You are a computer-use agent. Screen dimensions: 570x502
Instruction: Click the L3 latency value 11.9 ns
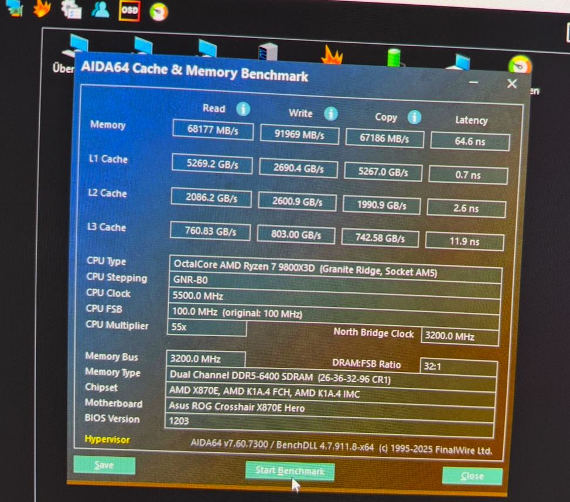[465, 241]
